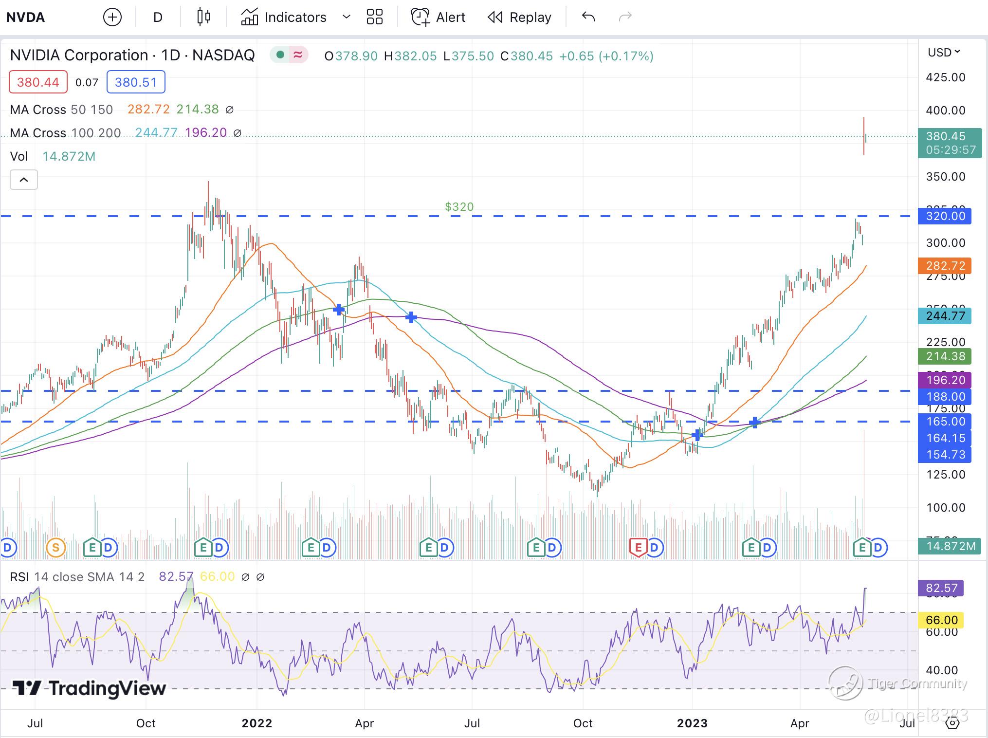This screenshot has width=988, height=738.
Task: Expand the indicators favorites dropdown chevron
Action: point(347,18)
